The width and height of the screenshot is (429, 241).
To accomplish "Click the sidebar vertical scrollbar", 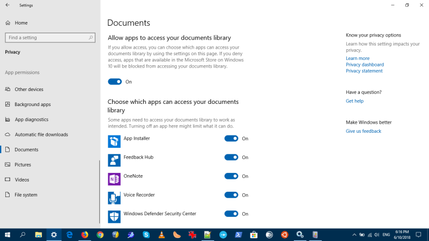I will click(99, 192).
